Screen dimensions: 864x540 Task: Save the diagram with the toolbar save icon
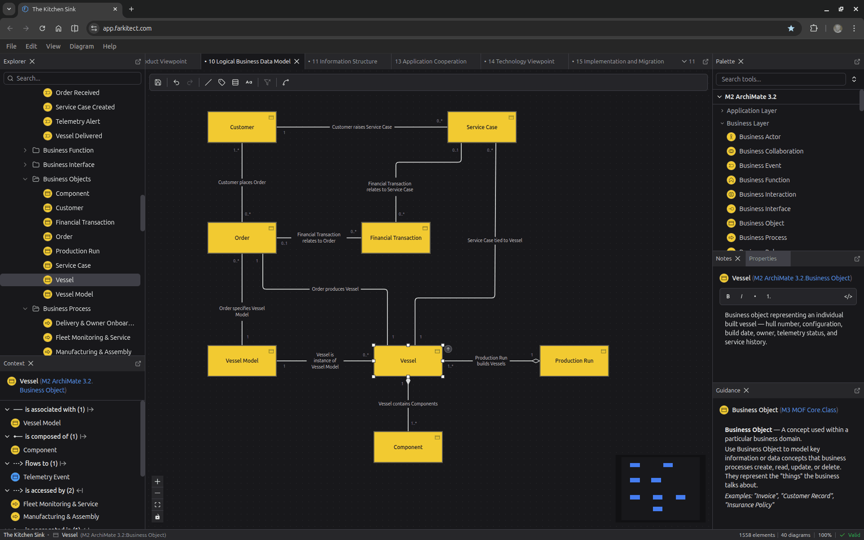tap(158, 82)
